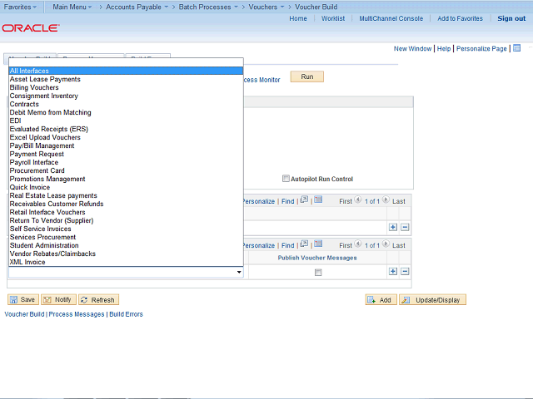Pick Real Estate Lease payments

coord(126,195)
